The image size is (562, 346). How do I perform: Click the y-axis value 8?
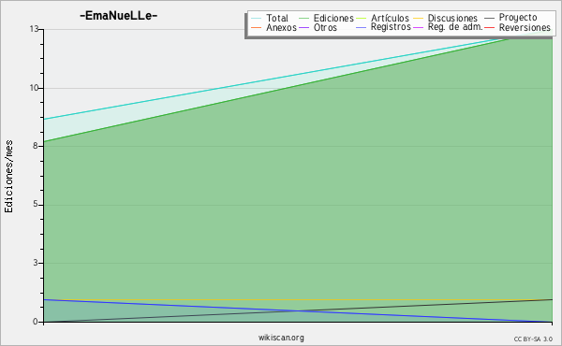[36, 146]
